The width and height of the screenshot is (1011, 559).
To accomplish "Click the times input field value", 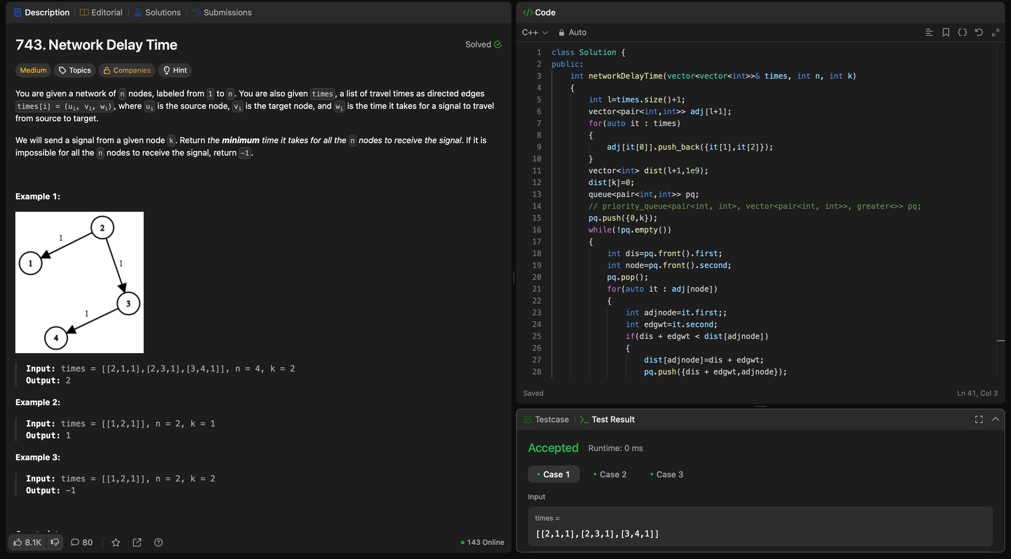I will tap(597, 534).
